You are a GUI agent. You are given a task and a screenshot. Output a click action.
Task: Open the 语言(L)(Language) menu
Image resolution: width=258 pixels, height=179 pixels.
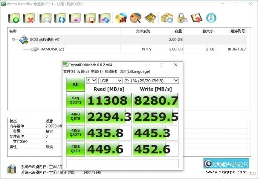pyautogui.click(x=134, y=71)
